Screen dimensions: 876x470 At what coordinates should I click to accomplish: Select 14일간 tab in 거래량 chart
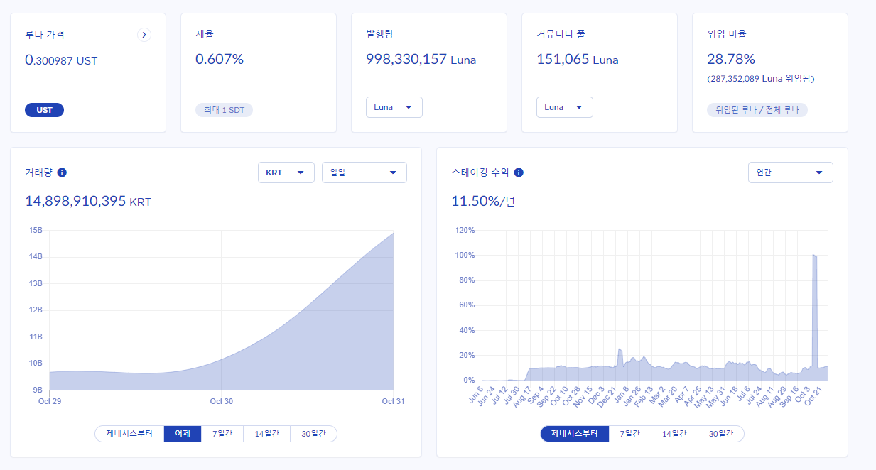(x=267, y=434)
